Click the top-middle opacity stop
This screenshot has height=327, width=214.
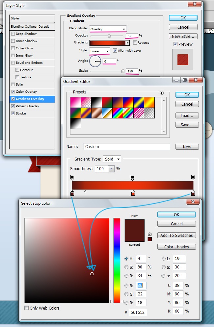(x=133, y=177)
